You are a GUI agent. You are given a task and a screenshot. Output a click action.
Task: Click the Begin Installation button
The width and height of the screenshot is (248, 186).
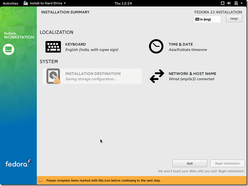(228, 163)
